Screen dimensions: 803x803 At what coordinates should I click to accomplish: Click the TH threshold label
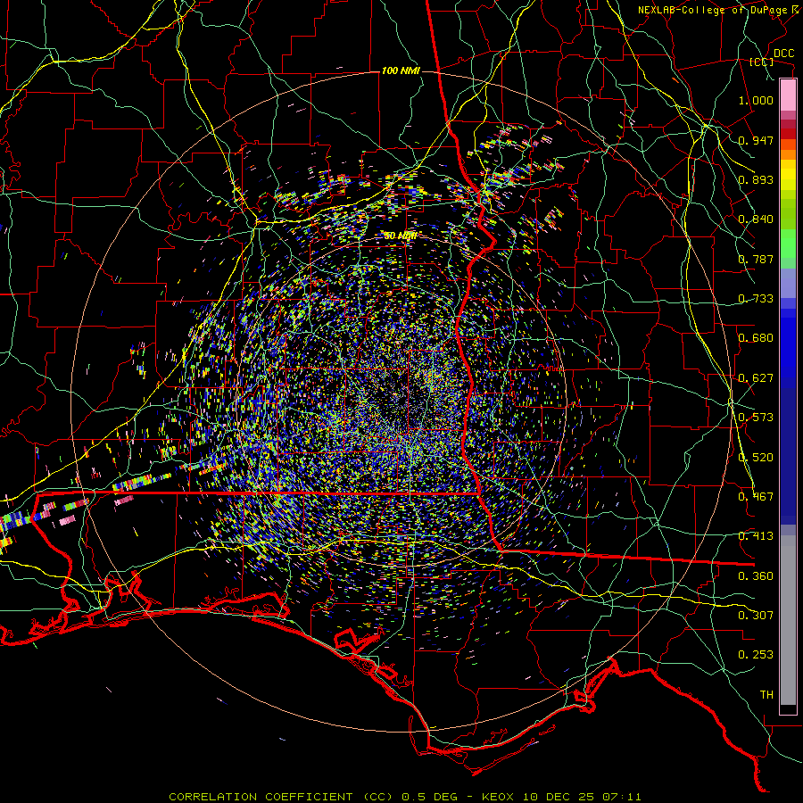click(x=766, y=695)
